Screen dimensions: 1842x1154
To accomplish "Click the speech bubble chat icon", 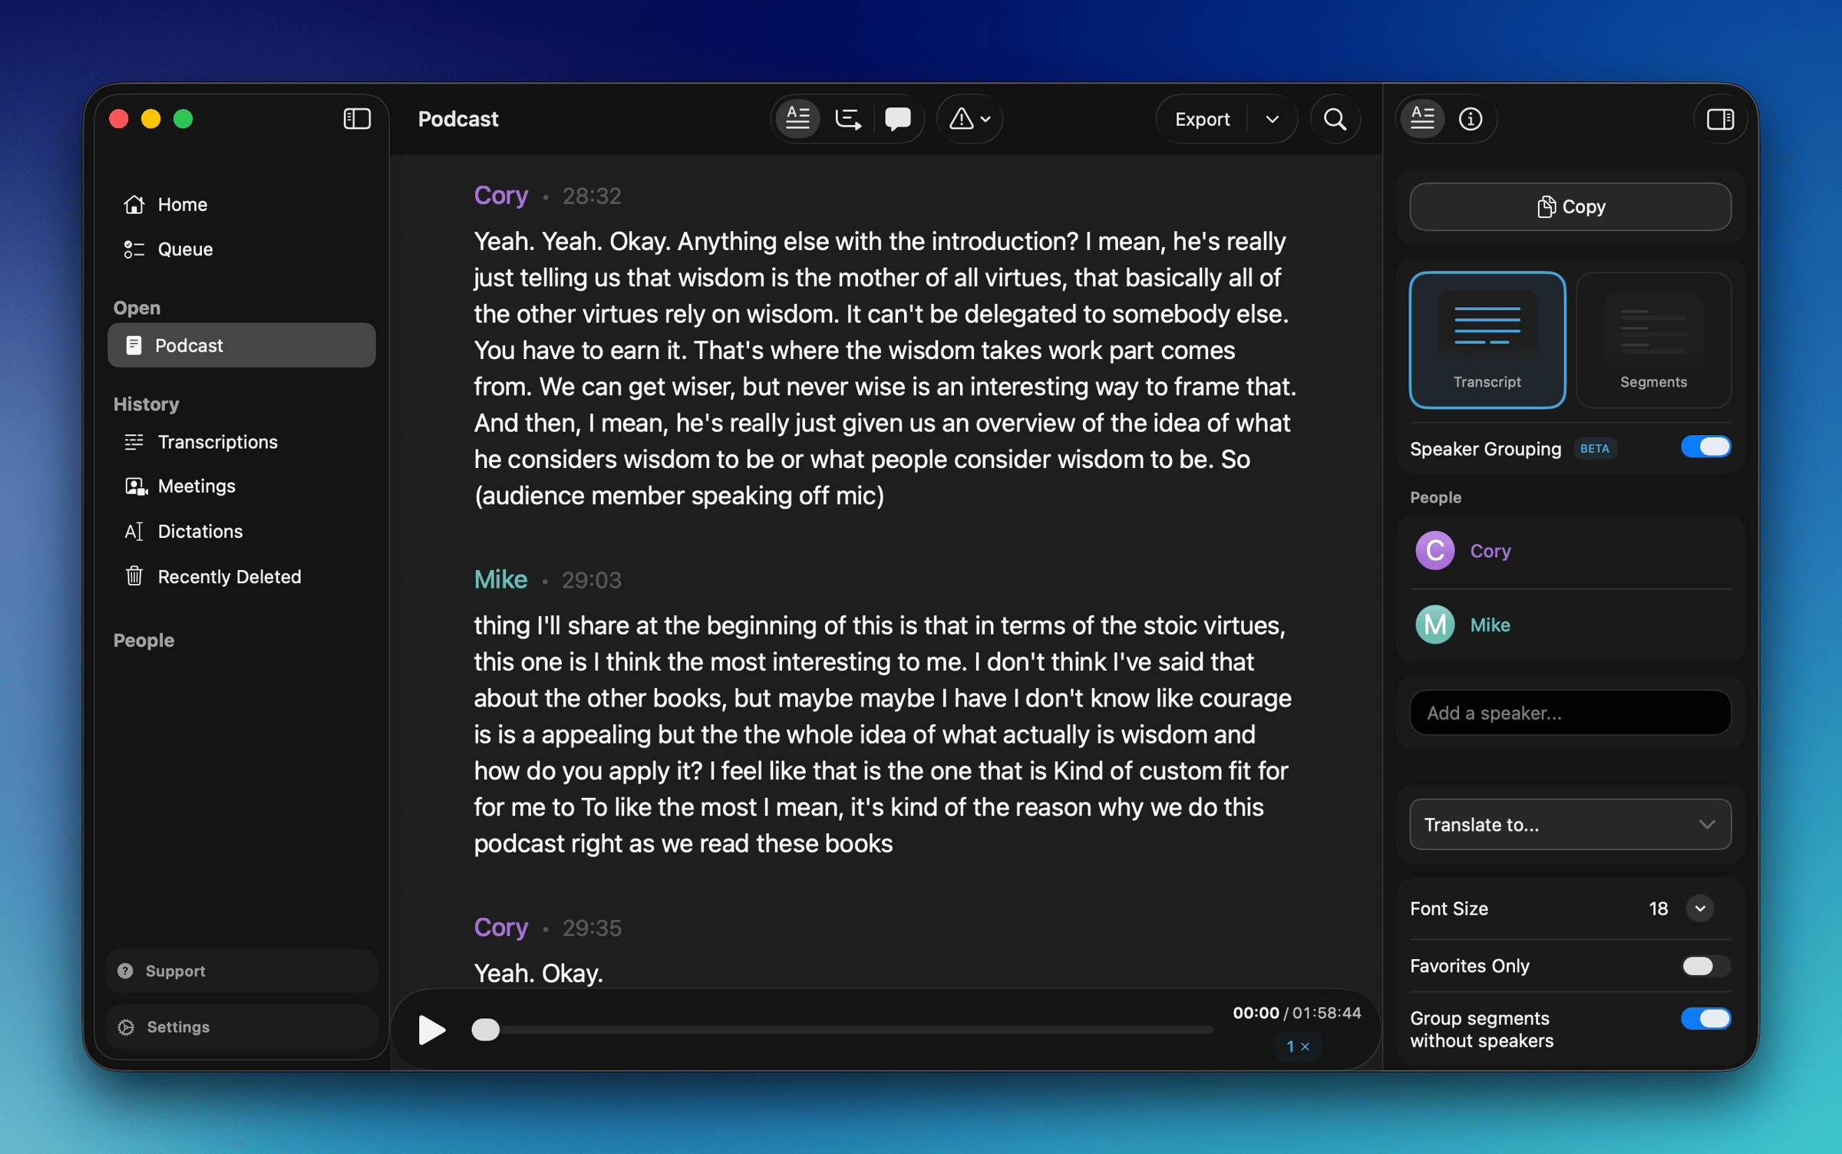I will 897,119.
